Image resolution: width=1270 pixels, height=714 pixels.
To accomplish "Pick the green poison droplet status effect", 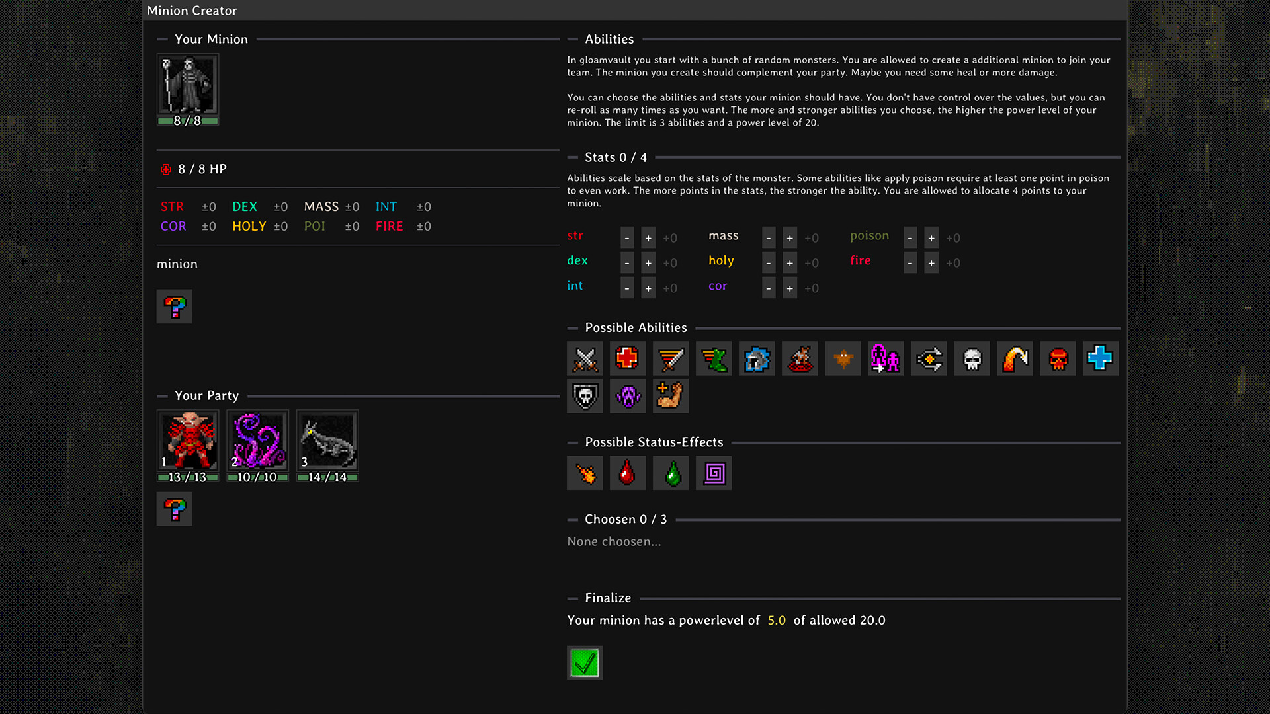I will pos(670,473).
